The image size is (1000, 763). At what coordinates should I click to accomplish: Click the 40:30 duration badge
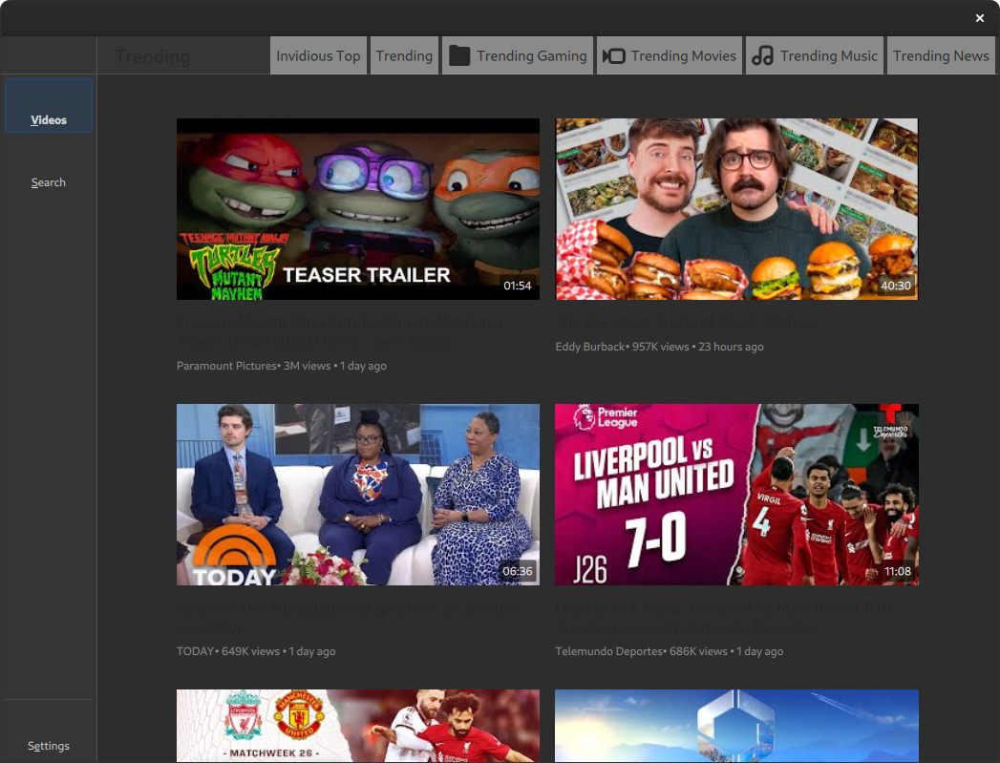895,286
